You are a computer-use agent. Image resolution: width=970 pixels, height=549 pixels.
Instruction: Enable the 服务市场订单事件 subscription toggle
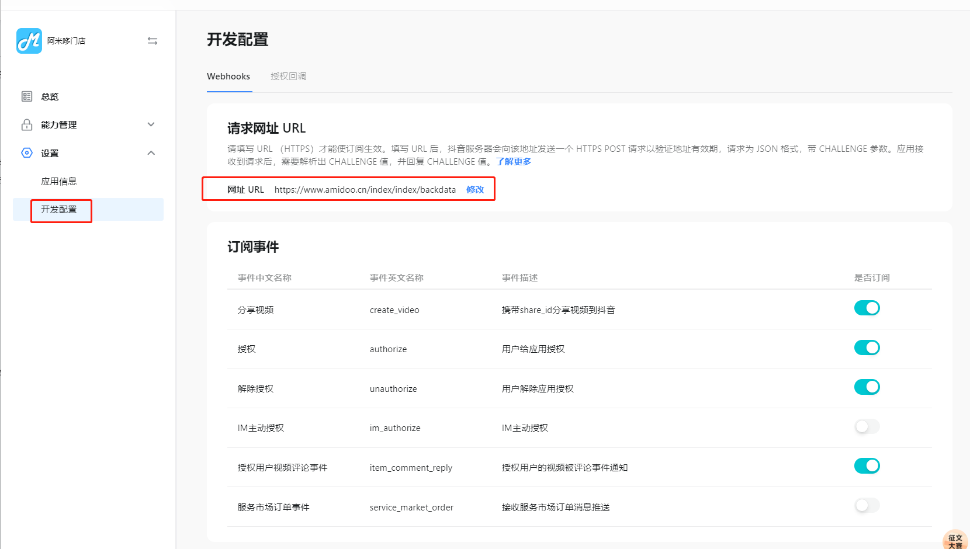pyautogui.click(x=867, y=505)
